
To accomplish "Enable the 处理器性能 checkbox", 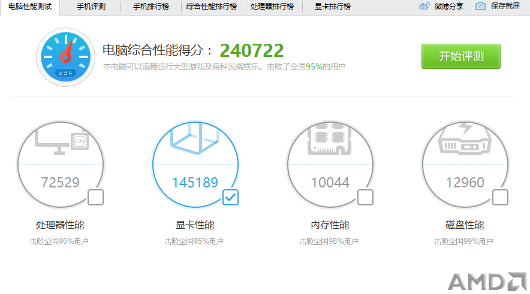I will 96,197.
